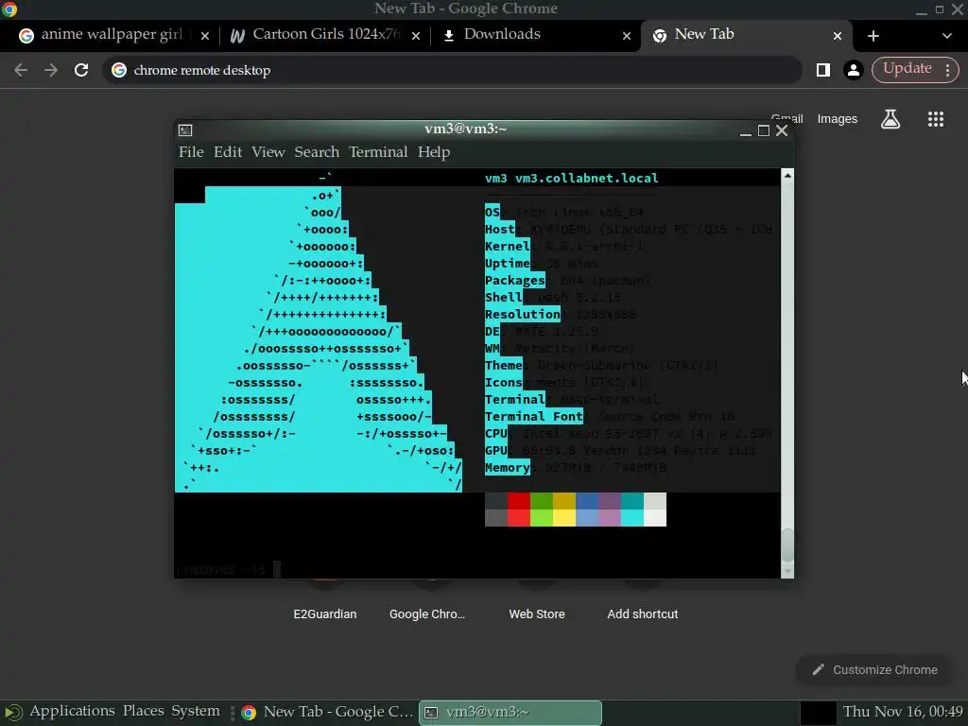Click the Customize Chrome button
Image resolution: width=968 pixels, height=726 pixels.
pos(874,670)
